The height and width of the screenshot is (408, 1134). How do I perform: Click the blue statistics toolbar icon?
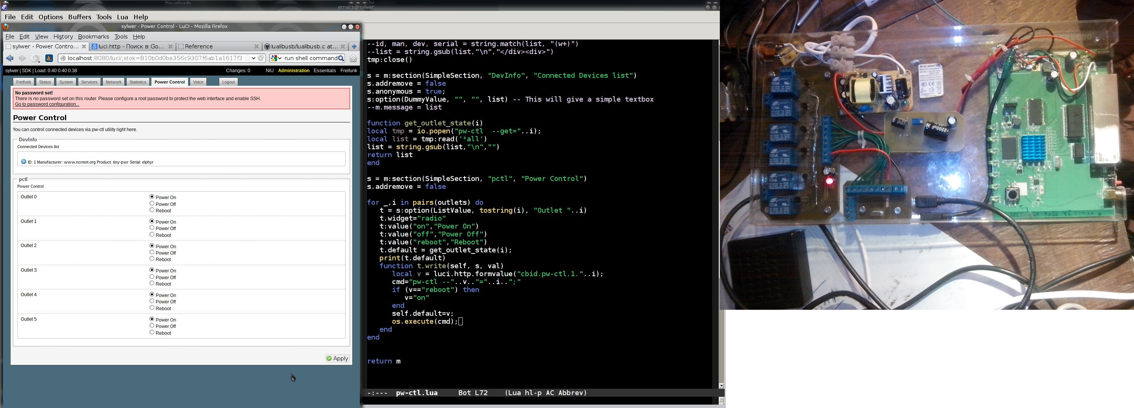49,58
